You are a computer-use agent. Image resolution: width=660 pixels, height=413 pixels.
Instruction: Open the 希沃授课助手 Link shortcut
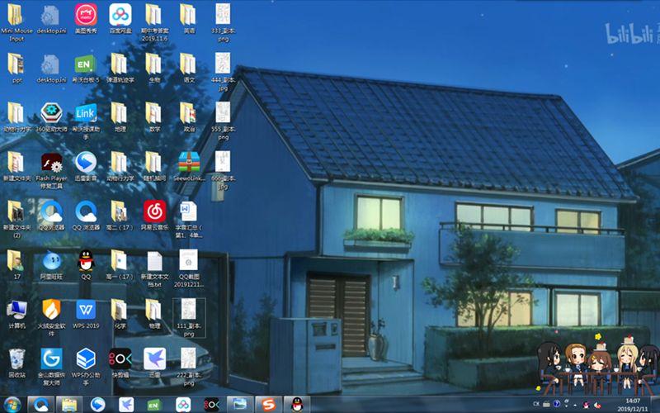click(85, 113)
